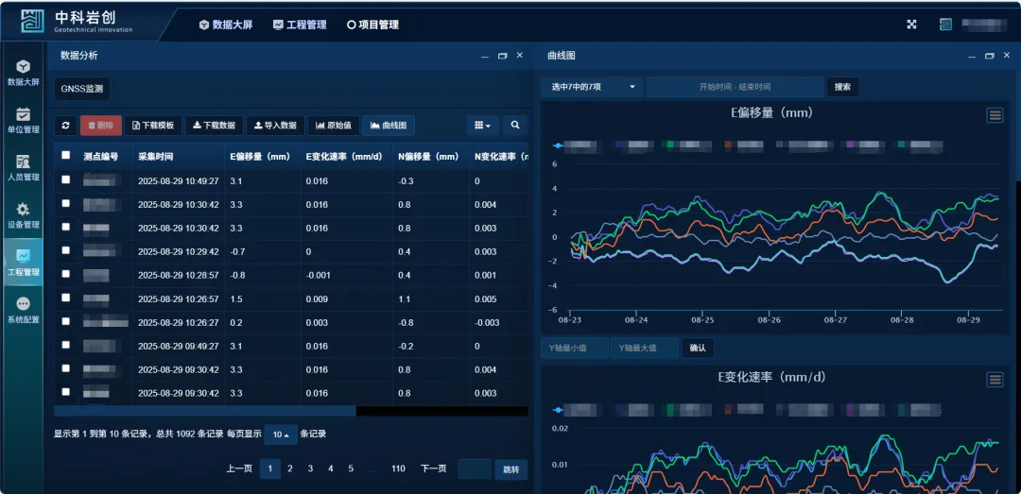The height and width of the screenshot is (494, 1021).
Task: Click 下载模板 button
Action: click(153, 126)
